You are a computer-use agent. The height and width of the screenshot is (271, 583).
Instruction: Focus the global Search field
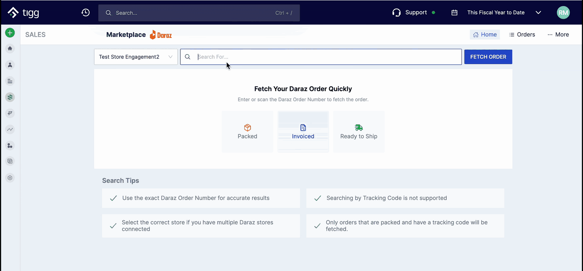click(199, 13)
